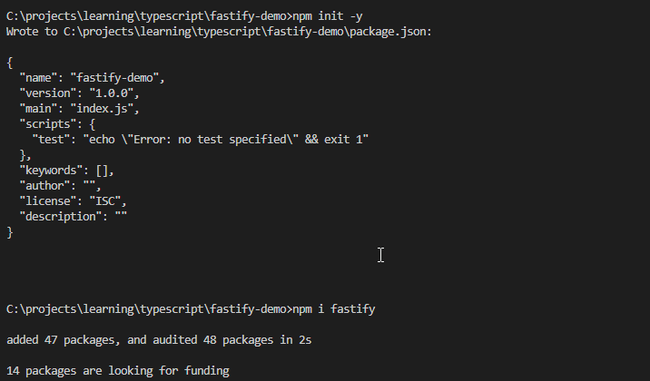
Task: Click the '14 packages are looking for funding' line
Action: [118, 371]
